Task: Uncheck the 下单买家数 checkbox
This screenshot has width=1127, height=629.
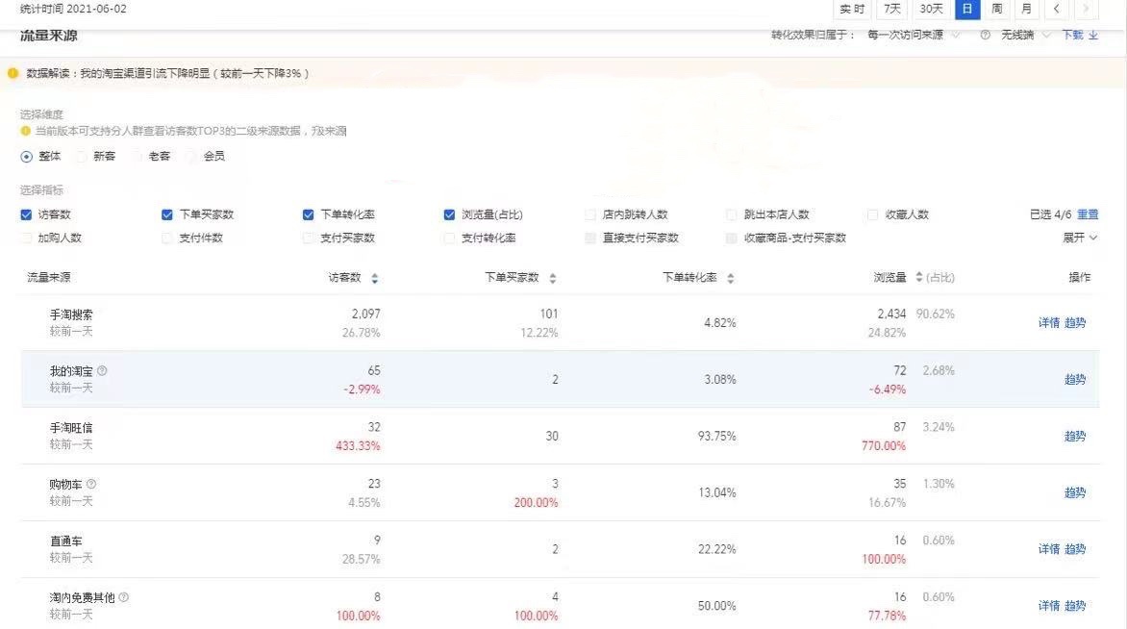Action: tap(166, 214)
